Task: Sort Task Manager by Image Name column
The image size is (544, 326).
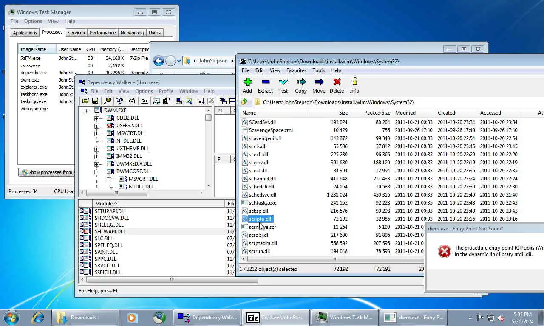Action: [x=37, y=49]
